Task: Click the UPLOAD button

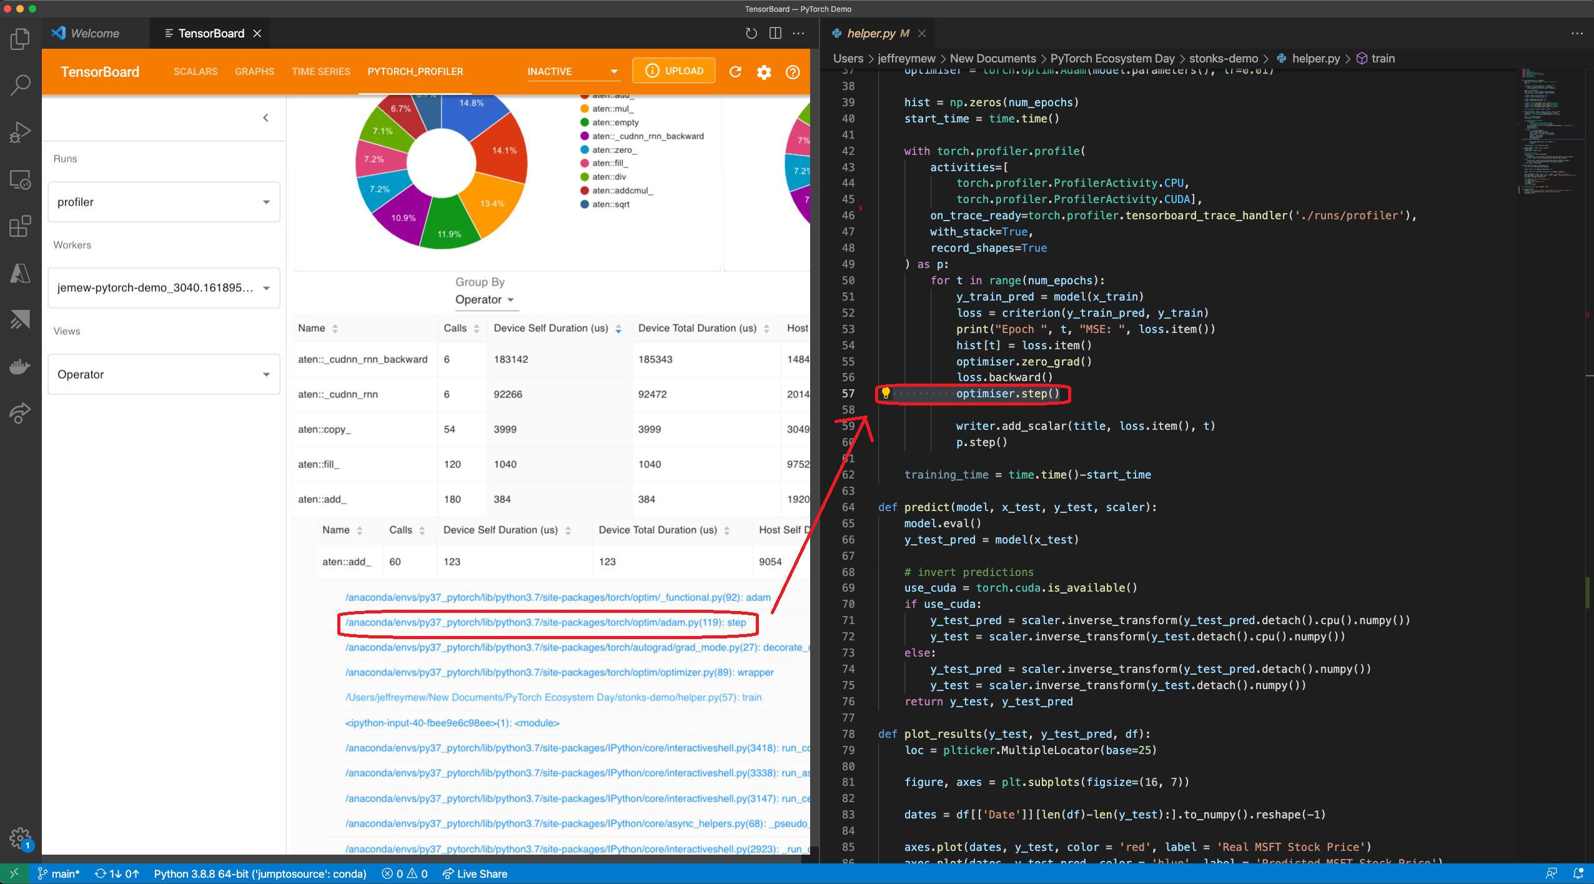Action: [x=674, y=71]
